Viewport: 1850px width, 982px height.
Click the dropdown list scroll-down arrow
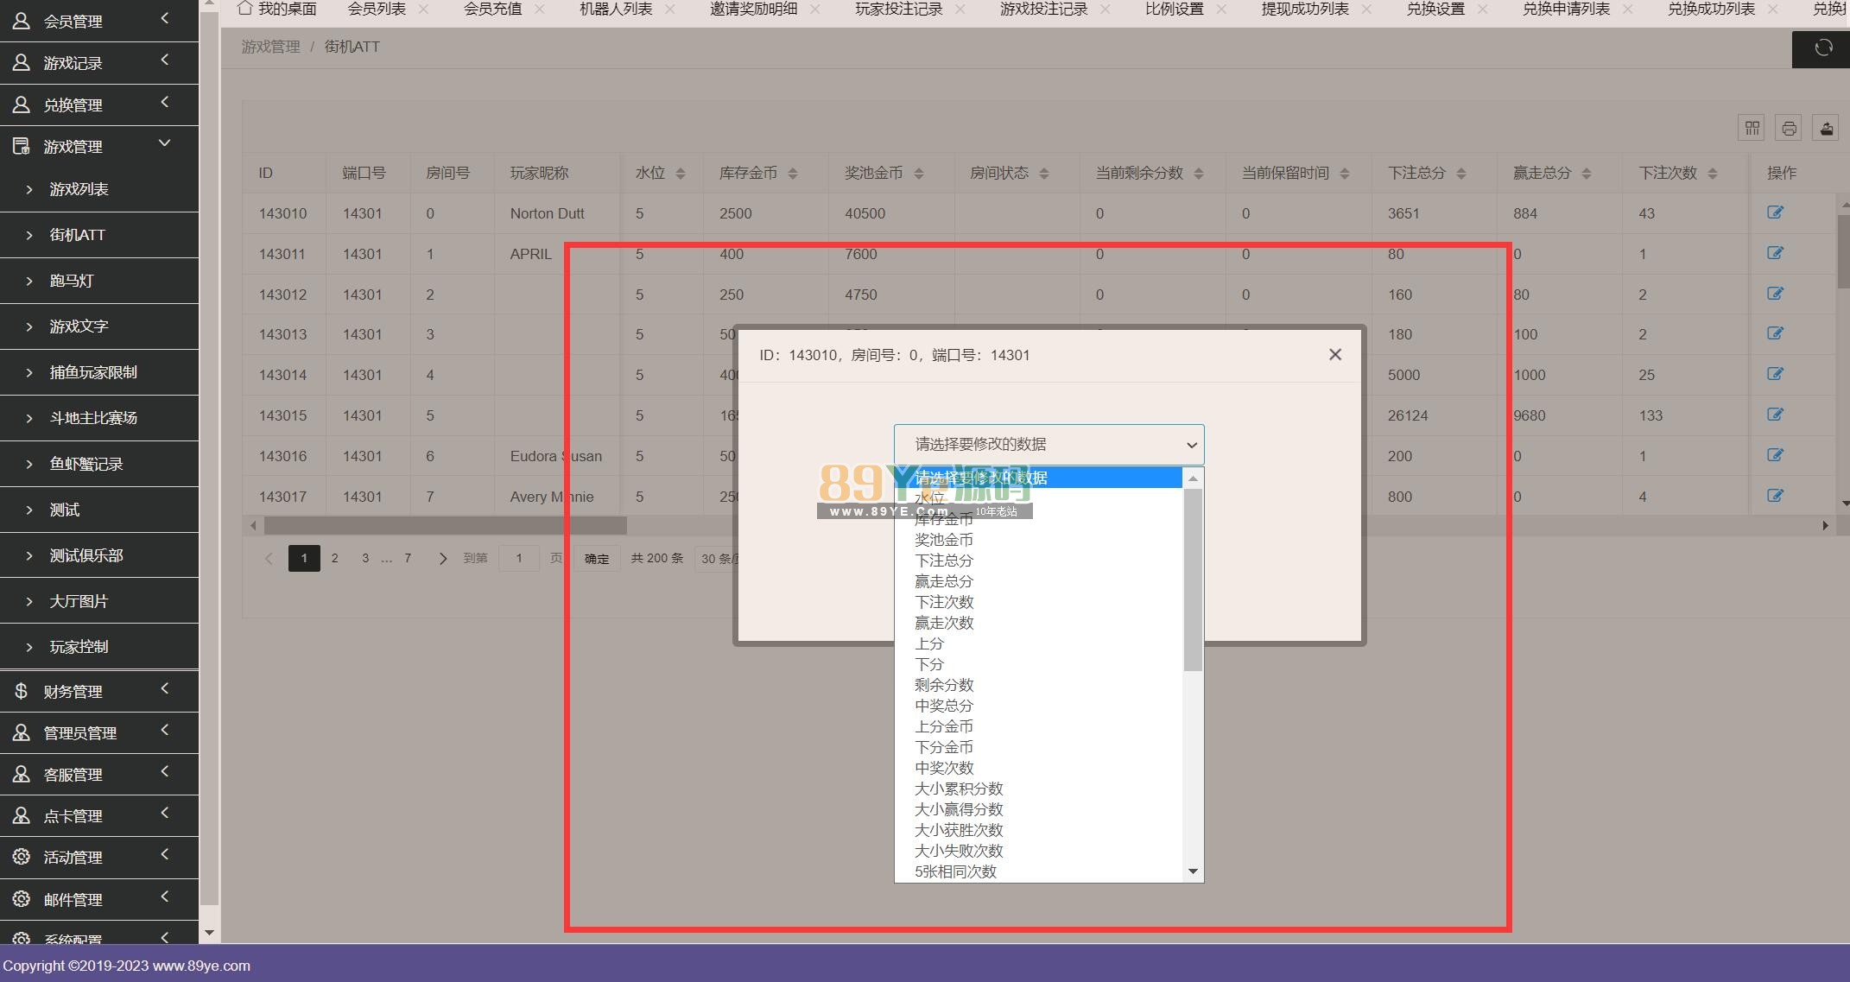click(x=1193, y=871)
